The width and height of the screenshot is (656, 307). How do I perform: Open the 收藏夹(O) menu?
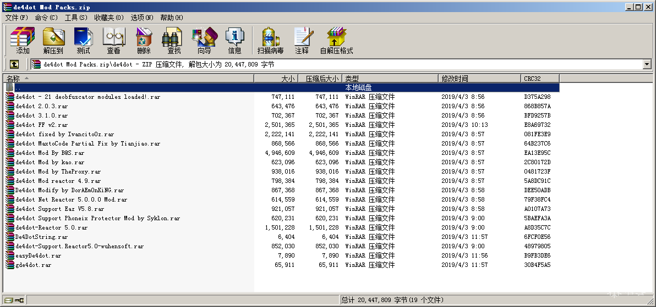[x=109, y=18]
